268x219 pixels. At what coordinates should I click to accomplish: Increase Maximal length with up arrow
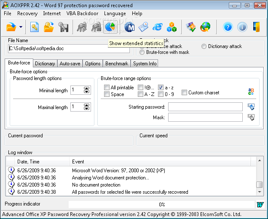tap(87, 105)
